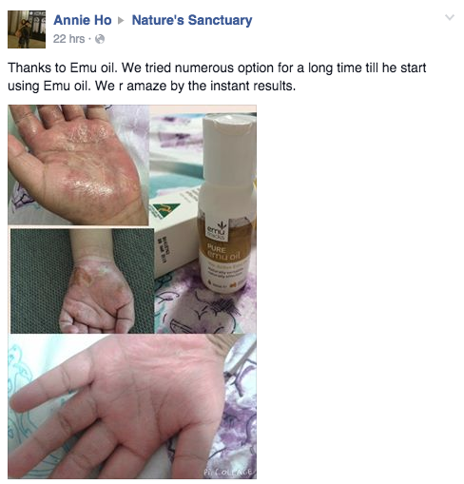Click the white product box

[177, 235]
